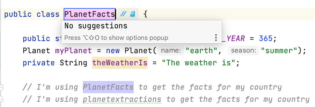Click the name: parameter inlay hint
The image size is (315, 107).
(171, 51)
